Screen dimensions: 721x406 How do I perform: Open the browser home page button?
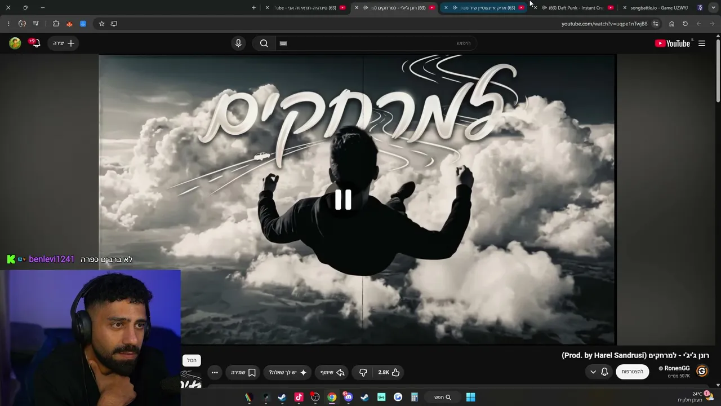[x=671, y=24]
